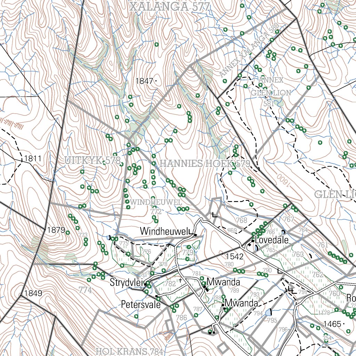The image size is (356, 356).
Task: Click the building symbol at Mwanda
Action: 206,287
